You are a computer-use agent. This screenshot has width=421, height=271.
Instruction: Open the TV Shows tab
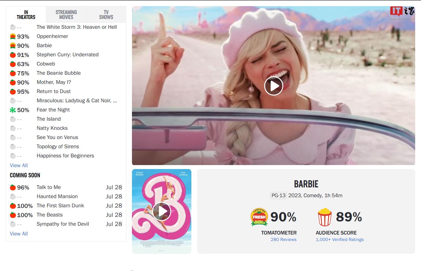click(x=106, y=14)
